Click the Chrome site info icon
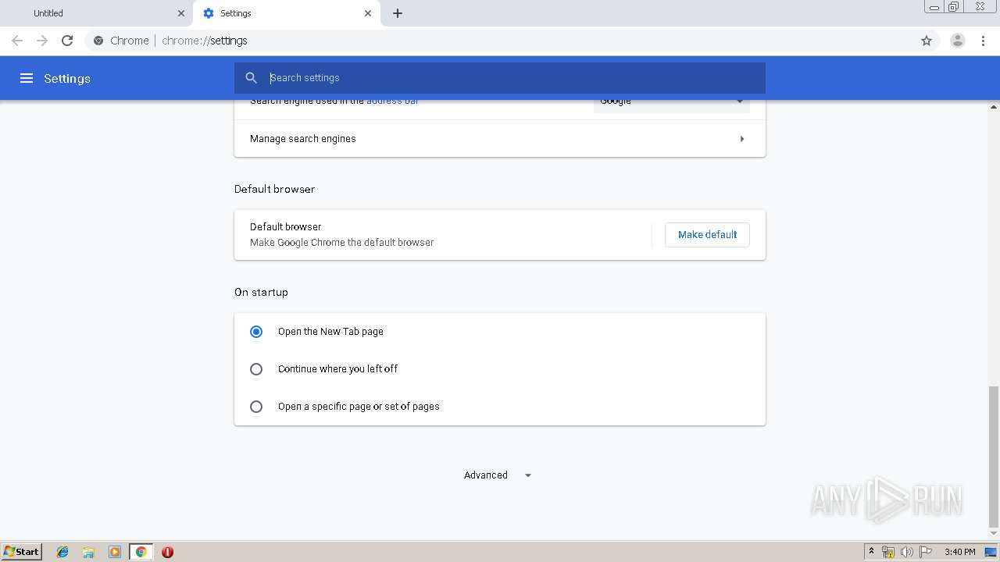This screenshot has height=562, width=1000. point(98,41)
